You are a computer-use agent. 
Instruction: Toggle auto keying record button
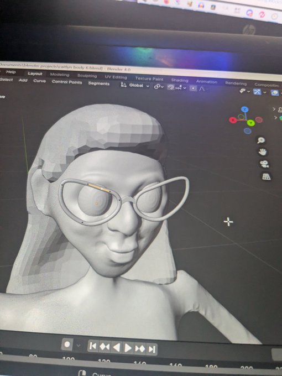click(x=67, y=344)
